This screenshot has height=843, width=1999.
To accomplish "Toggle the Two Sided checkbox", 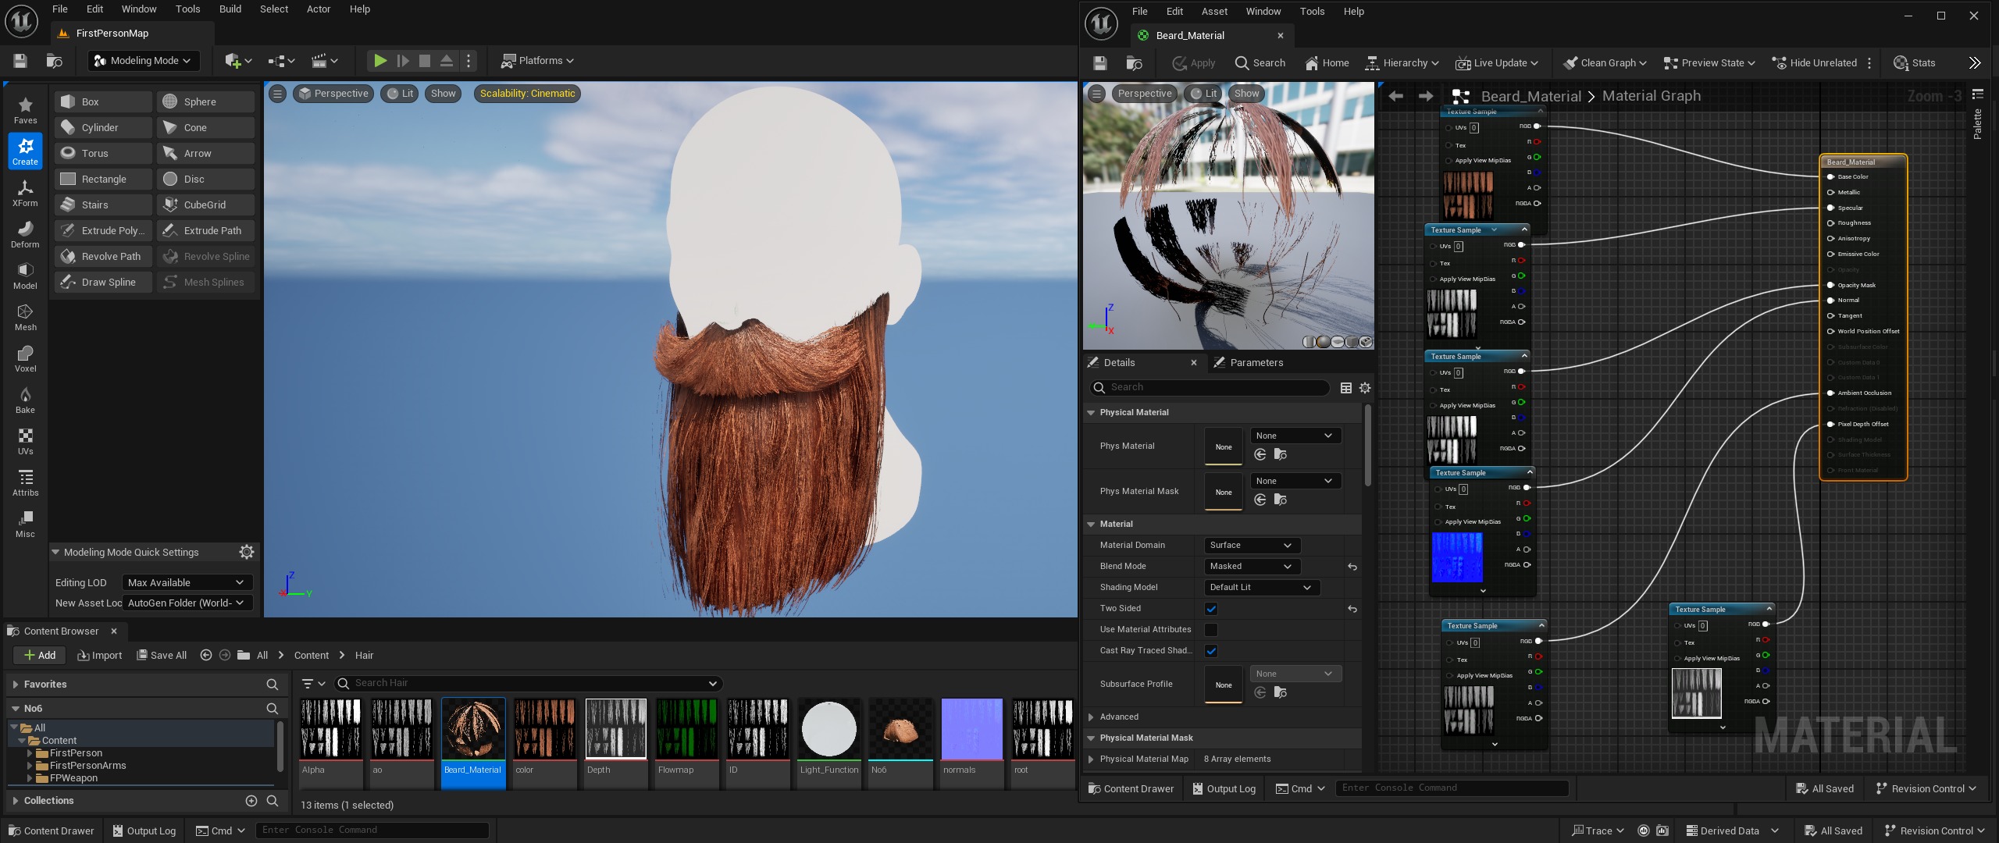I will 1211,609.
